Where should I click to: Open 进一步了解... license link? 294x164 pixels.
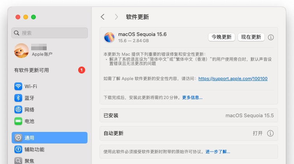coord(218,152)
